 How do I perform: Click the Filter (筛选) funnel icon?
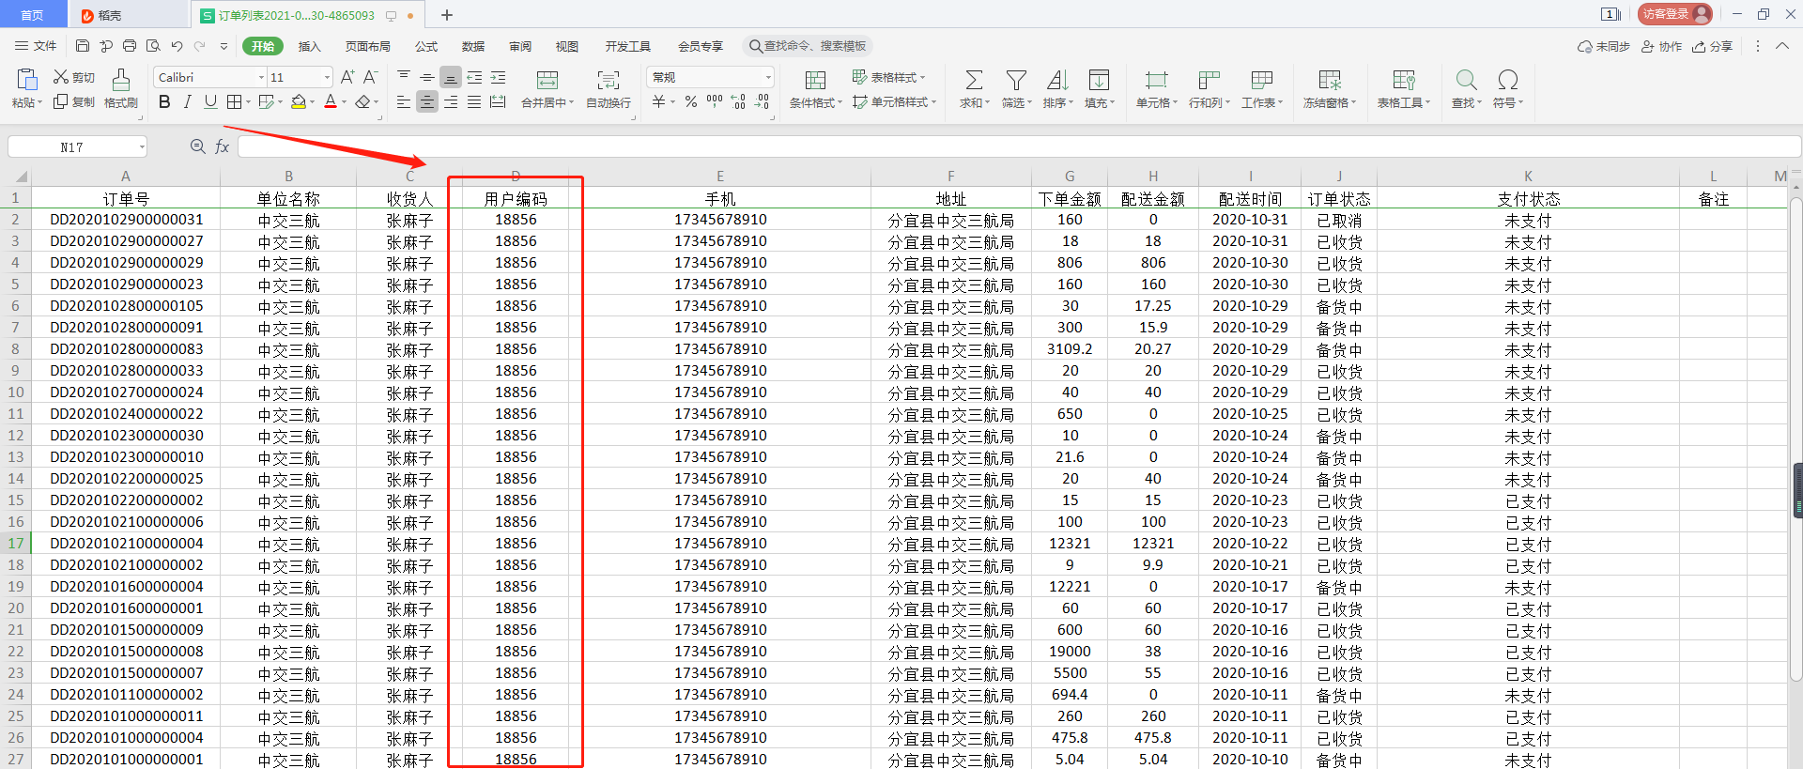click(1015, 81)
